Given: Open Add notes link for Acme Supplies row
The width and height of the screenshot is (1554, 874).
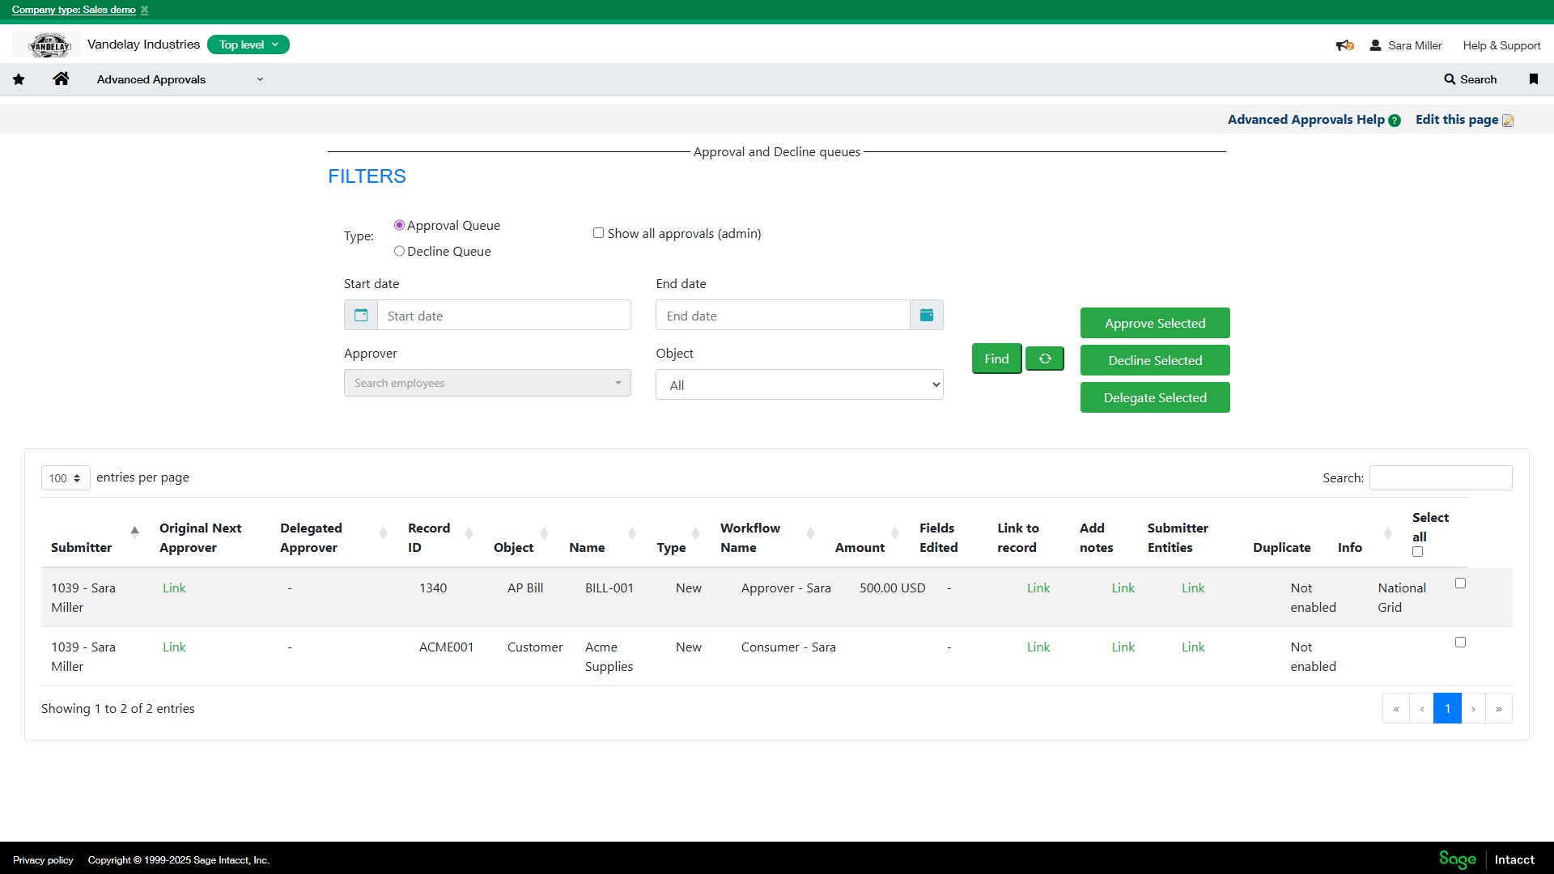Looking at the screenshot, I should [1123, 647].
